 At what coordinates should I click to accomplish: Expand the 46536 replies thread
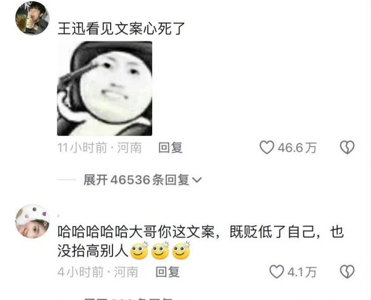click(x=143, y=180)
